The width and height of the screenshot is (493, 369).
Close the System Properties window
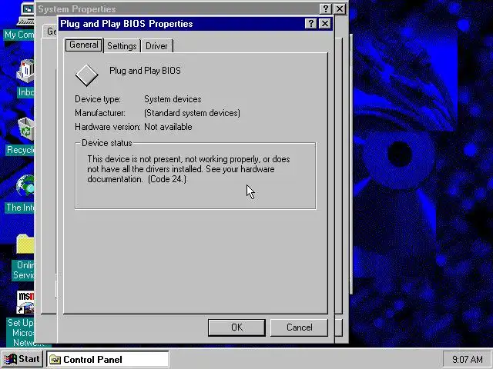(340, 8)
